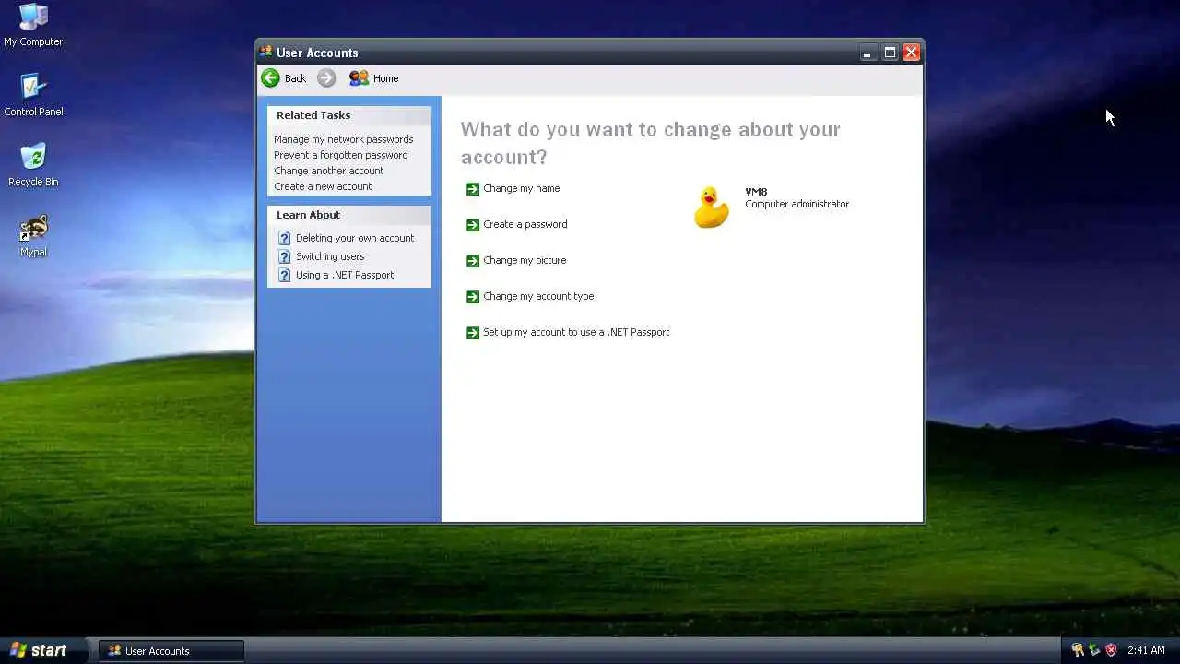Open Manage my network passwords
The image size is (1180, 664).
pos(343,139)
